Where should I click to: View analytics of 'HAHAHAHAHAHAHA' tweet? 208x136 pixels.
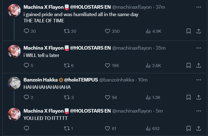pos(148,97)
